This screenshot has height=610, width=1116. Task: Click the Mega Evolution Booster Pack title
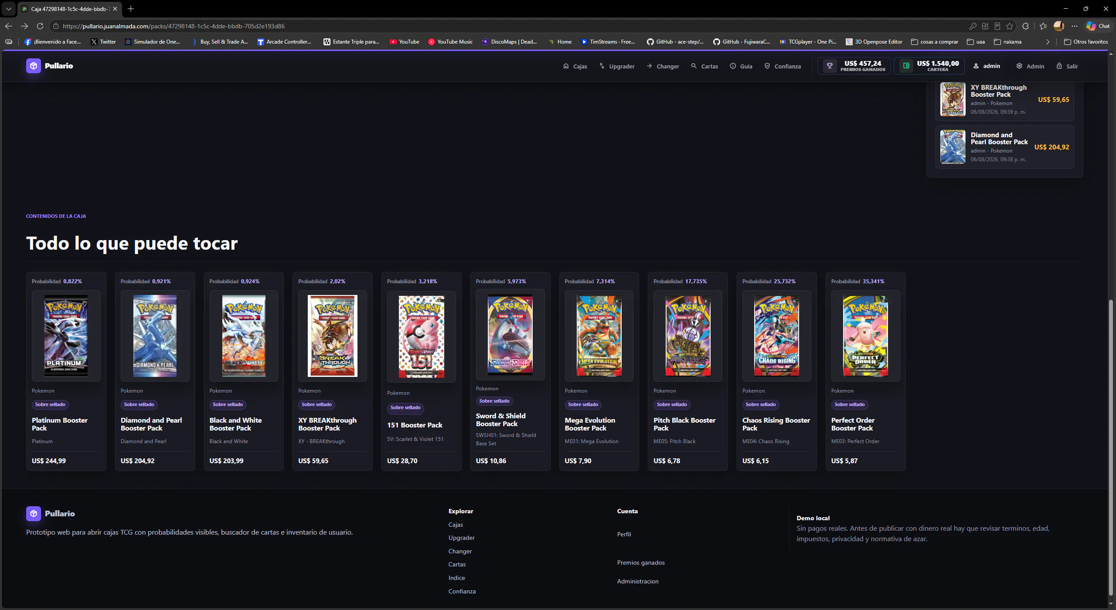click(590, 424)
